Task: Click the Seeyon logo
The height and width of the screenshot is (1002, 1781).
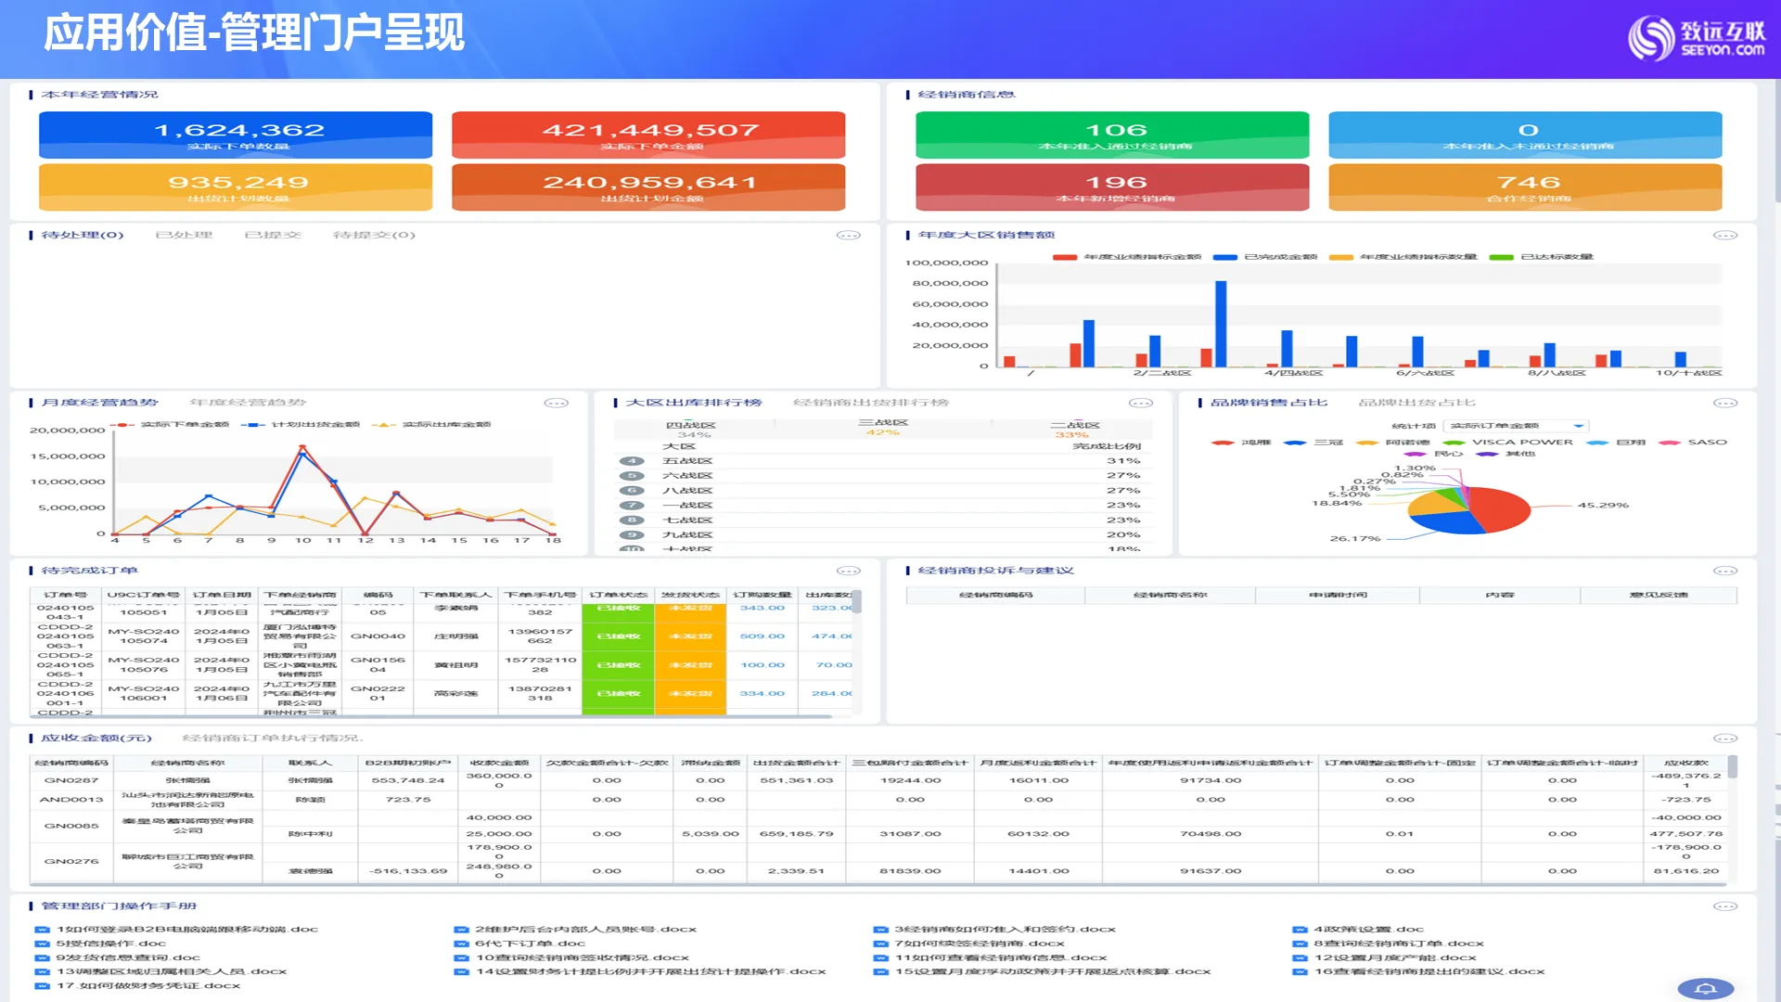Action: tap(1697, 38)
